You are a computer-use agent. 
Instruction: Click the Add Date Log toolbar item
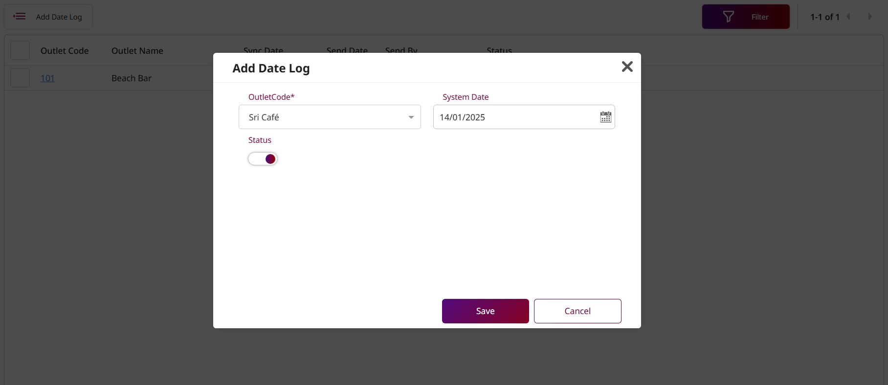[59, 17]
